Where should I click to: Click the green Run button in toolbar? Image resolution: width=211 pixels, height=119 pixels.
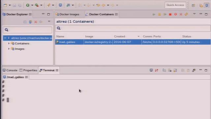[28, 5]
